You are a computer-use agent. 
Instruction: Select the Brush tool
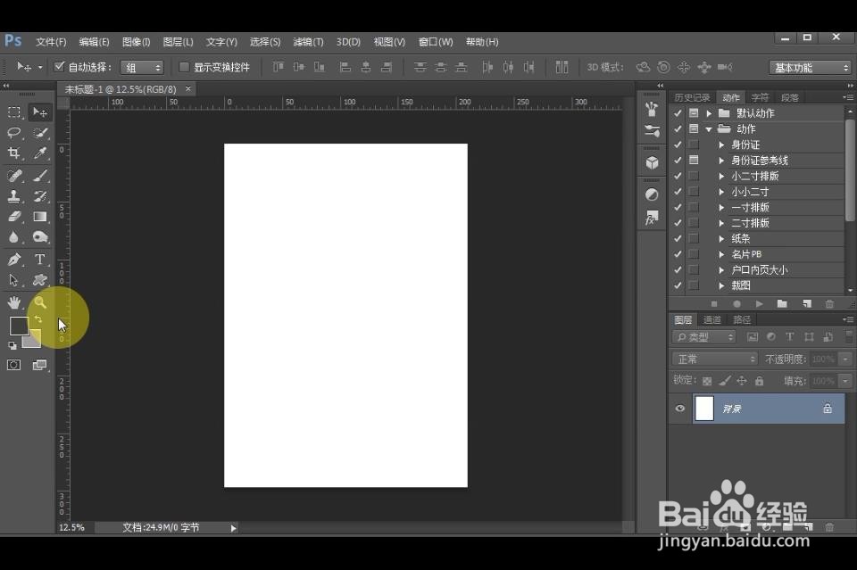[40, 175]
